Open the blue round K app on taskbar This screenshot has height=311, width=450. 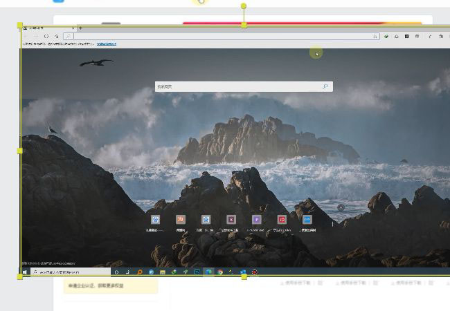(151, 272)
